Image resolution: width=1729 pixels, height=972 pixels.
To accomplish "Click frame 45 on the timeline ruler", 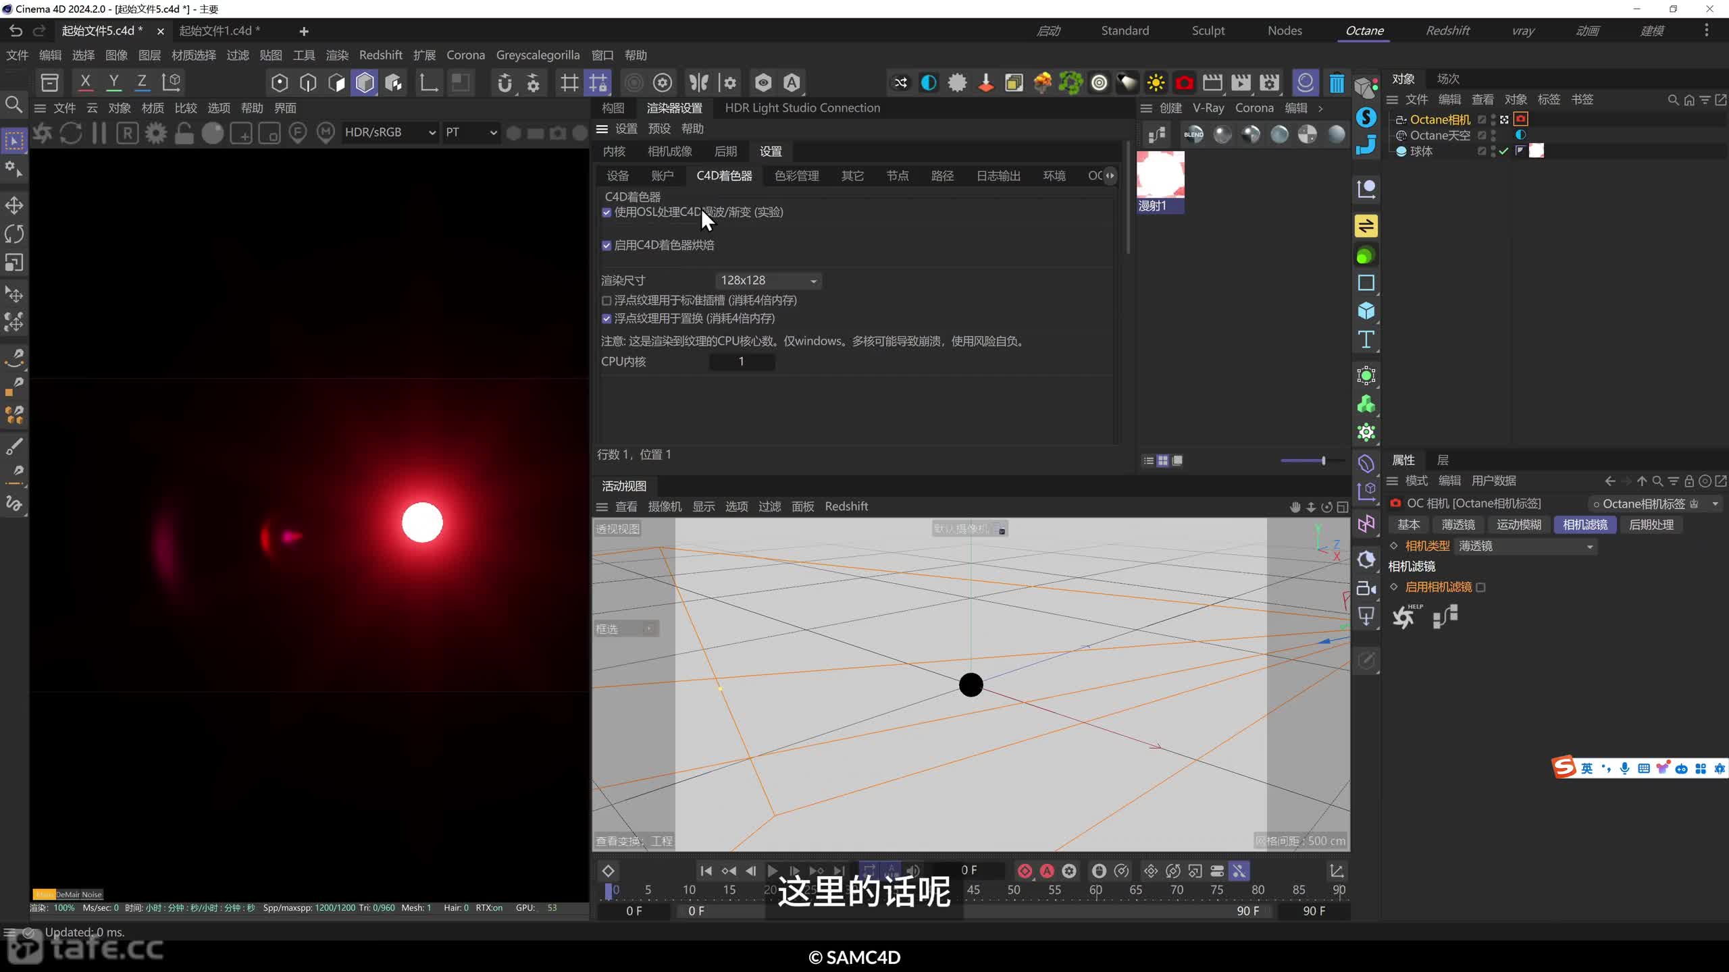I will tap(973, 890).
